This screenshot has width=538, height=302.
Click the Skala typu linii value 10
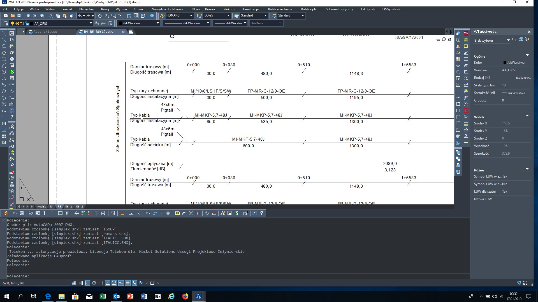(504, 85)
